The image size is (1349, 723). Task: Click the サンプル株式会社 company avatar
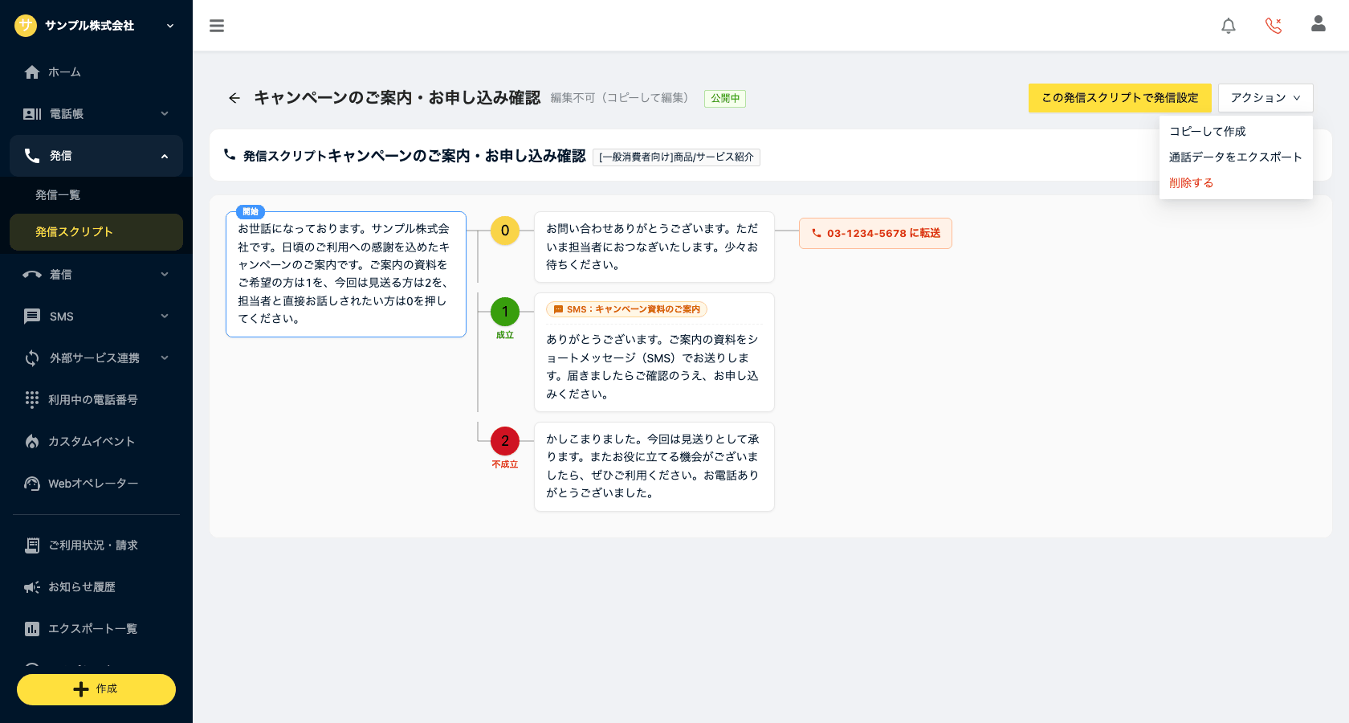tap(26, 26)
